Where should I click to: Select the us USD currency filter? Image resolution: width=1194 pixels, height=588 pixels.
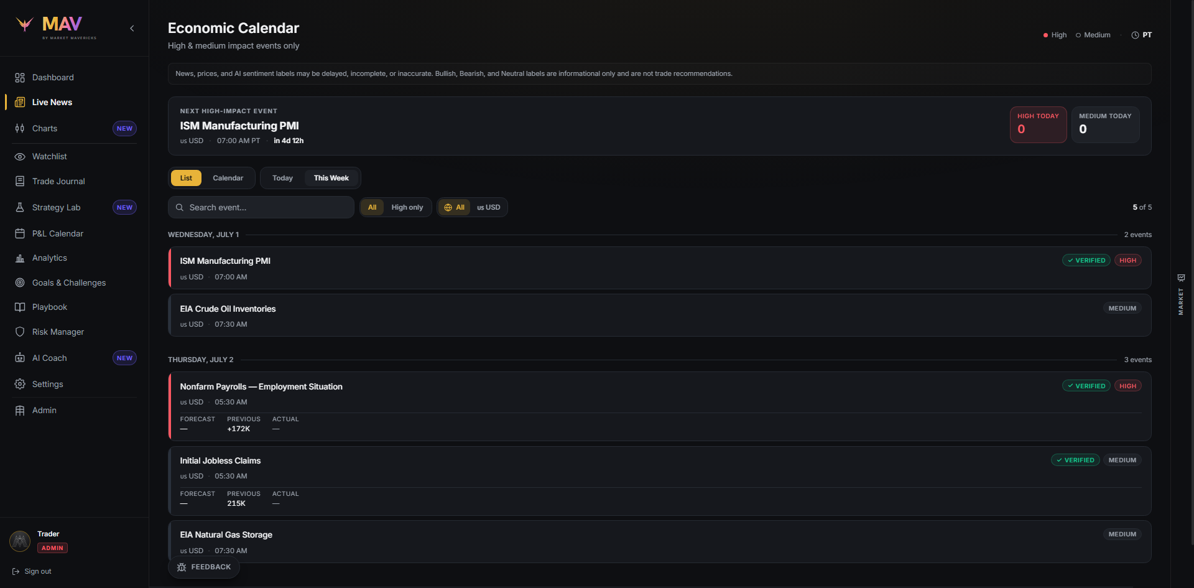pyautogui.click(x=489, y=208)
